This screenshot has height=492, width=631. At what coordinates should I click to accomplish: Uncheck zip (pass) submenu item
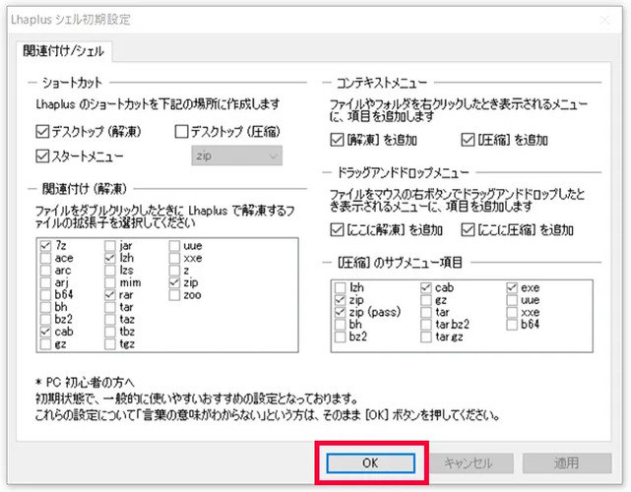pyautogui.click(x=340, y=312)
